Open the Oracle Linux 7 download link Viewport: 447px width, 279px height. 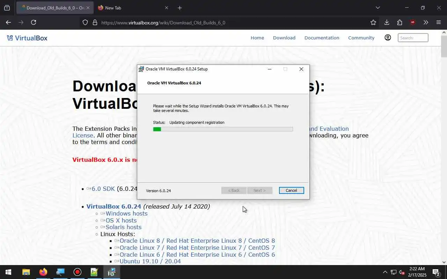pos(197,248)
